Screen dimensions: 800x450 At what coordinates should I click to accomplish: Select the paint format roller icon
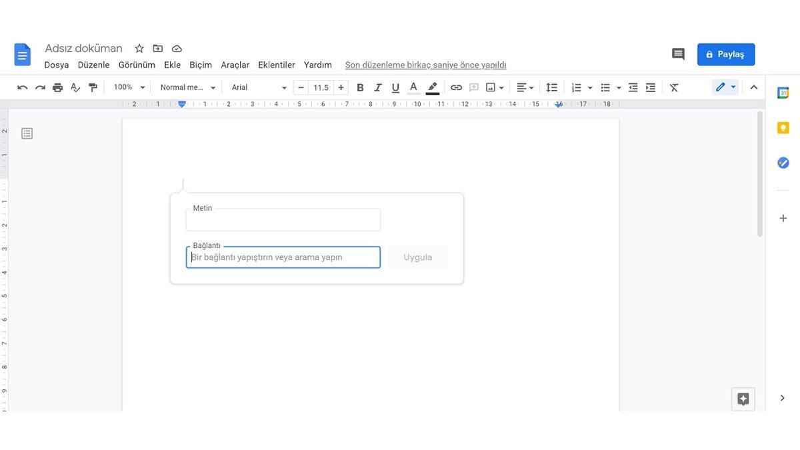(93, 87)
